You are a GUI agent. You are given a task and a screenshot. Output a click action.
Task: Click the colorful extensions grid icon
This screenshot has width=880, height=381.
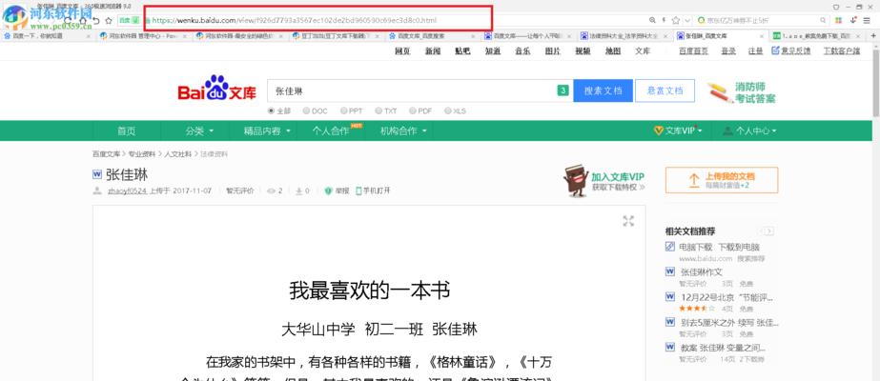(x=838, y=20)
